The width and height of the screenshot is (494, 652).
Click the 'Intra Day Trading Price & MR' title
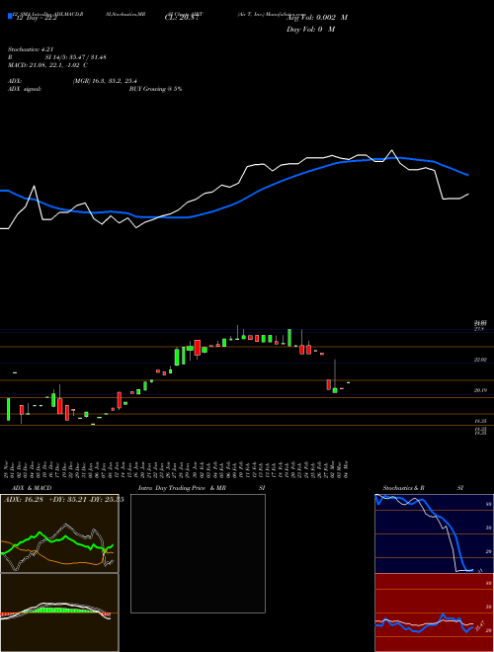click(182, 488)
